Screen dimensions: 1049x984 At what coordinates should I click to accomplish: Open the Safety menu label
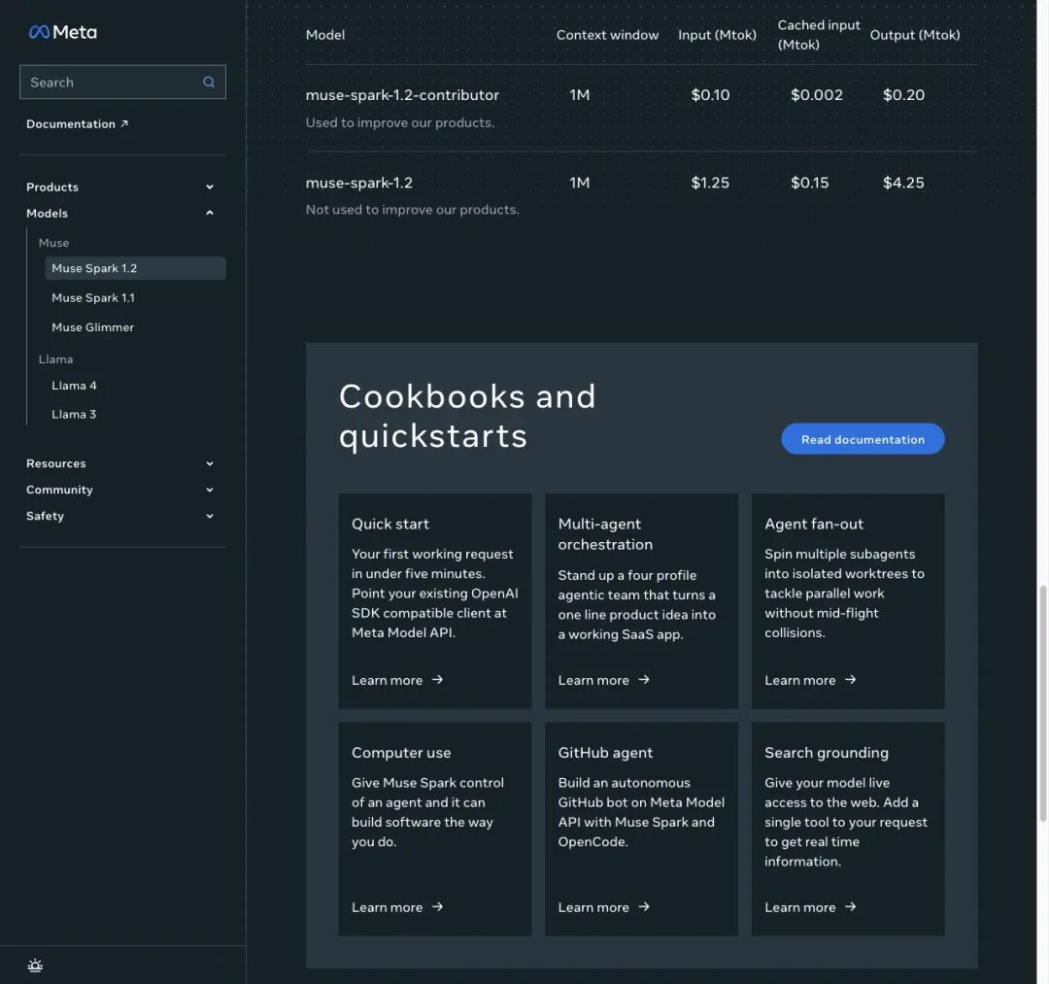[x=45, y=516]
